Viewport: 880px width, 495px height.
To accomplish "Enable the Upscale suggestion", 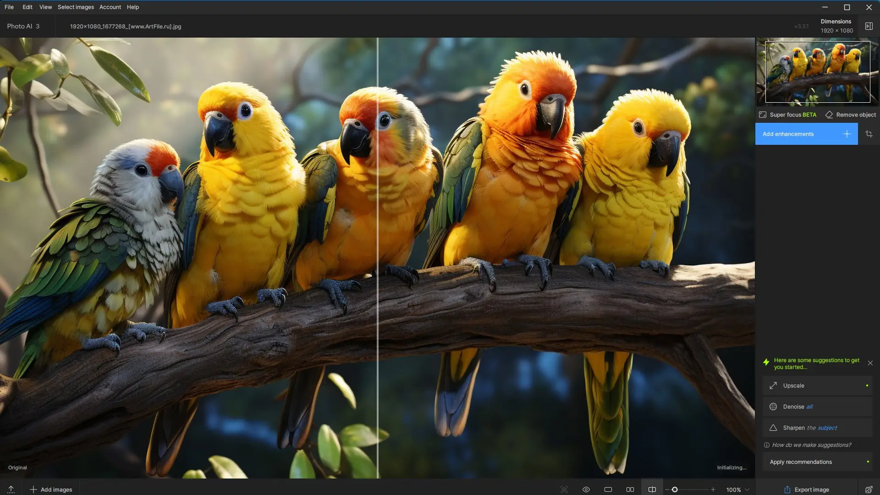I will click(x=818, y=385).
